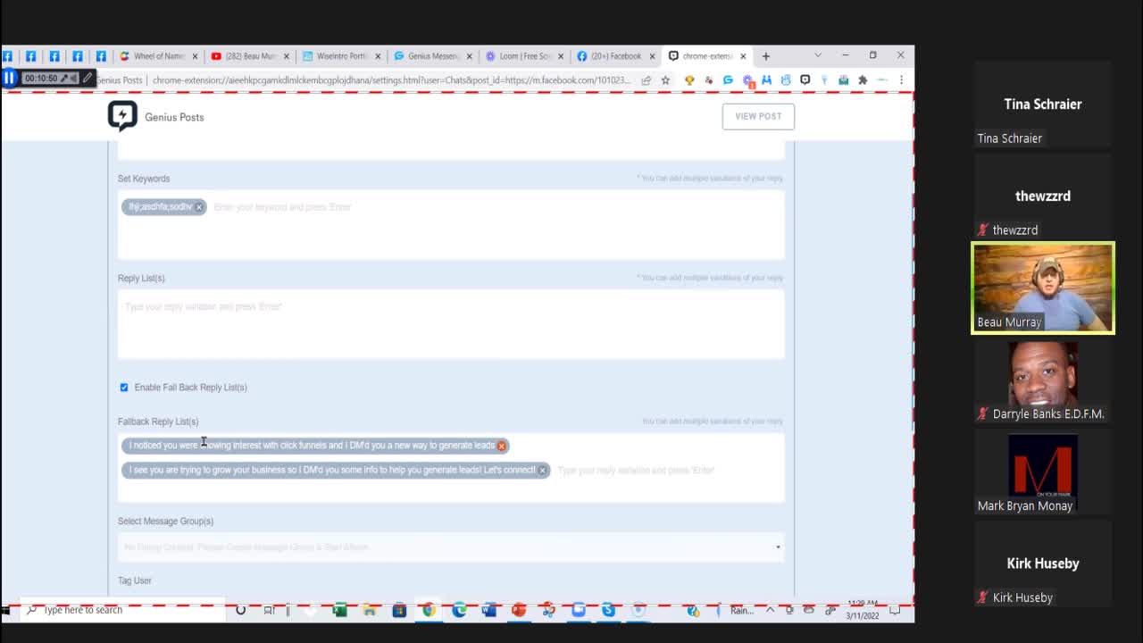Click in the Reply List(s) input field
Screen dimensions: 1143x643
pyautogui.click(x=451, y=324)
